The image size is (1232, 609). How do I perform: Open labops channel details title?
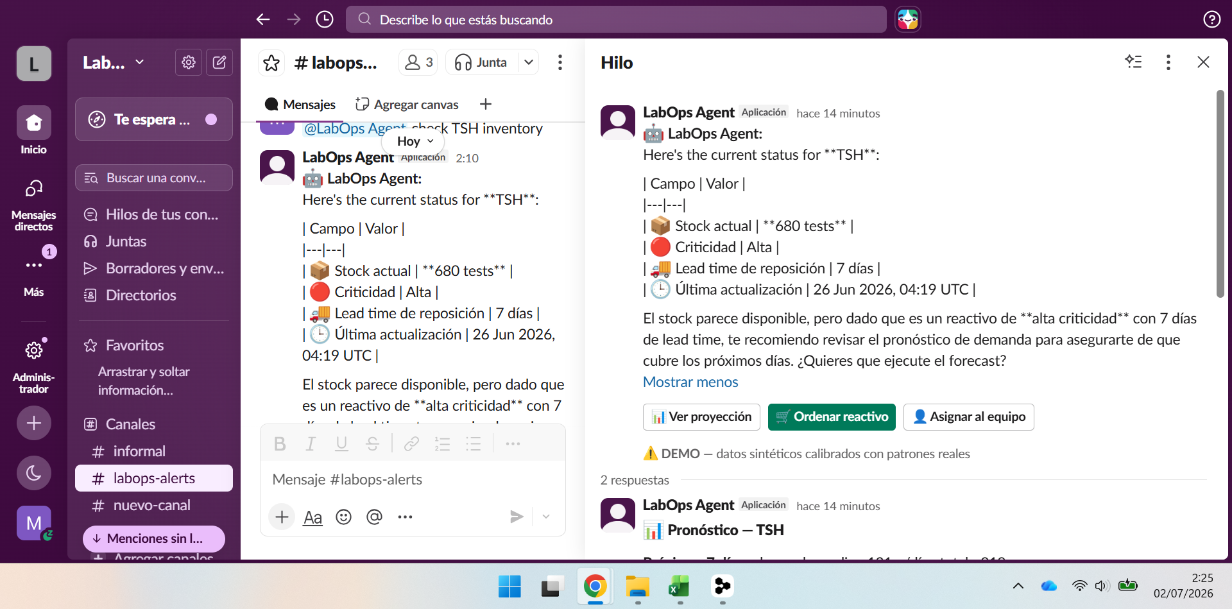(336, 63)
